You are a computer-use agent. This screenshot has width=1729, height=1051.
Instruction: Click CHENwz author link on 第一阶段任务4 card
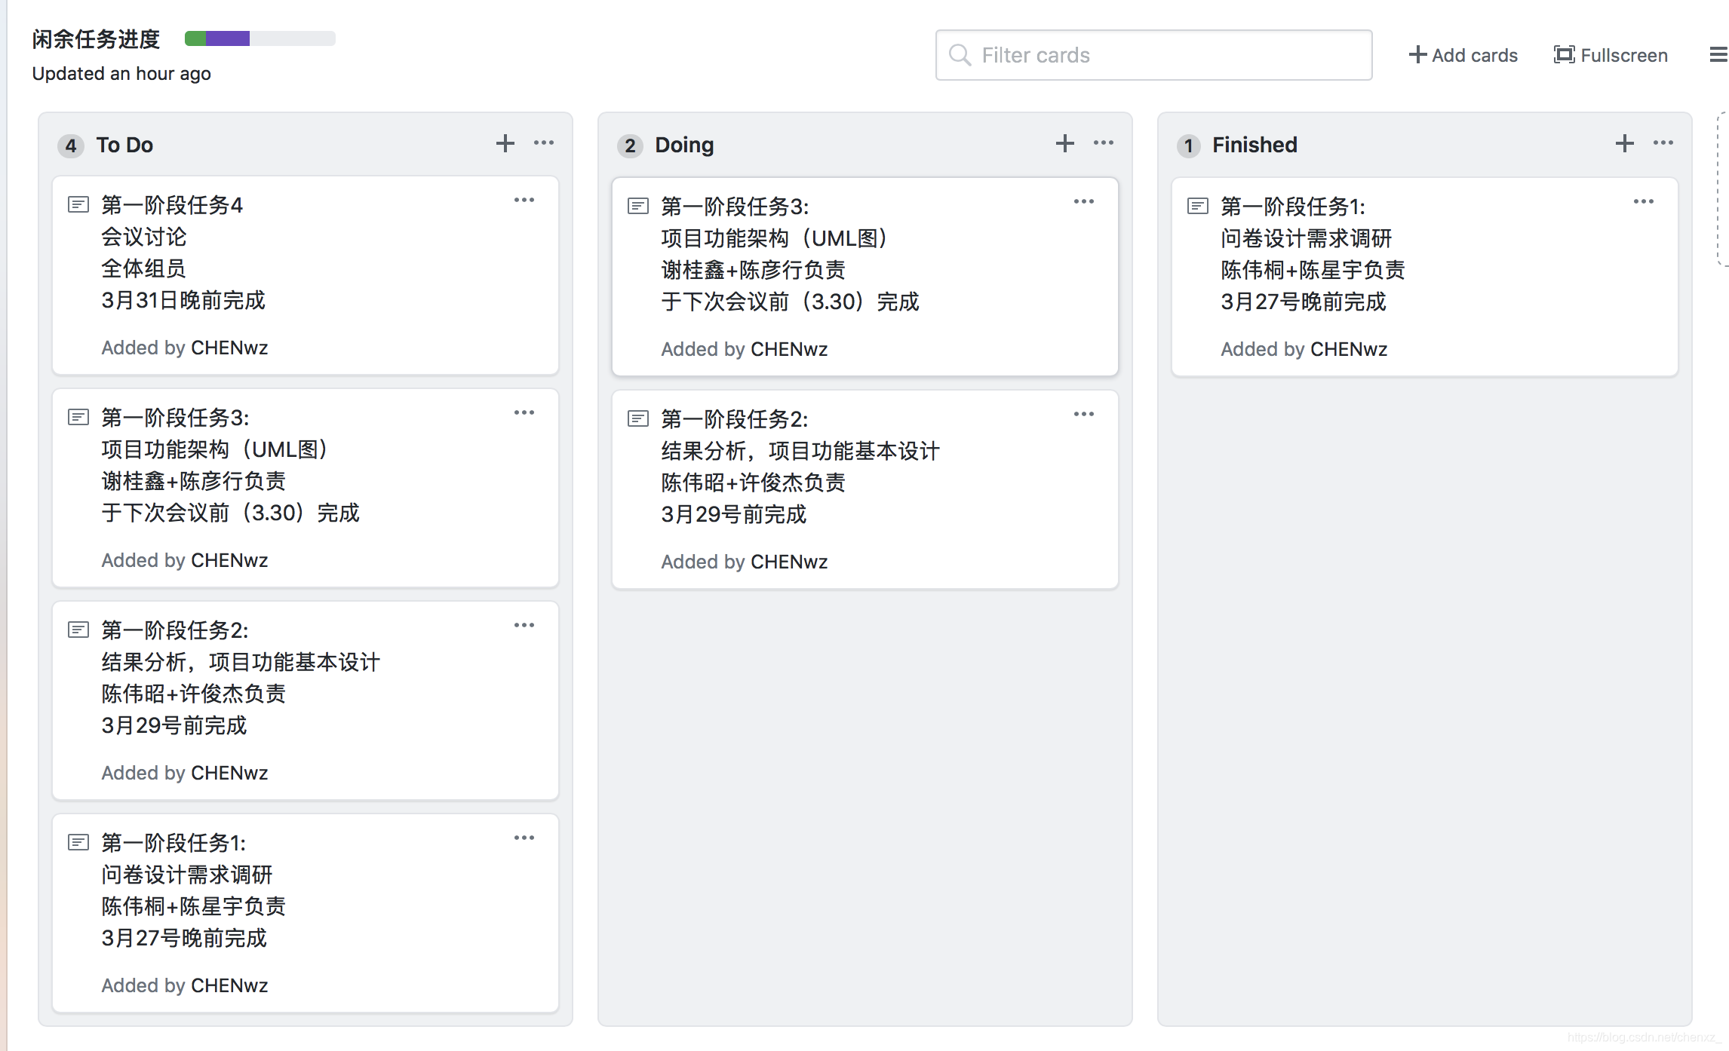click(x=229, y=348)
